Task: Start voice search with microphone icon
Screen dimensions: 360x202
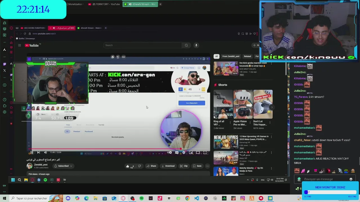Action: [196, 45]
